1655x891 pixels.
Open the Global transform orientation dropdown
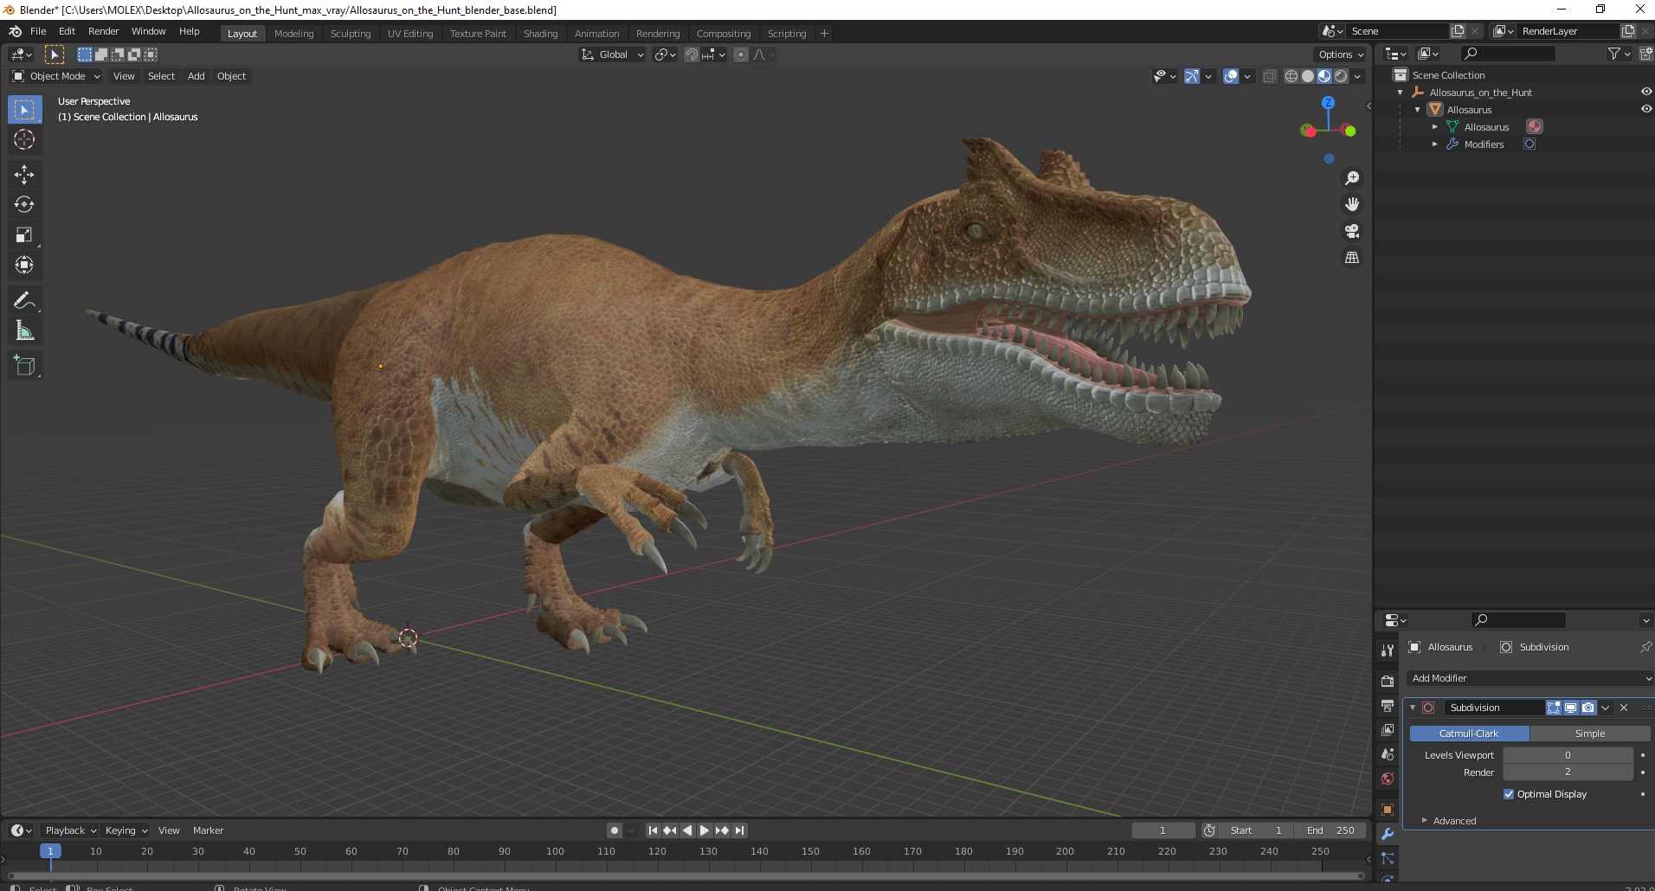coord(613,54)
